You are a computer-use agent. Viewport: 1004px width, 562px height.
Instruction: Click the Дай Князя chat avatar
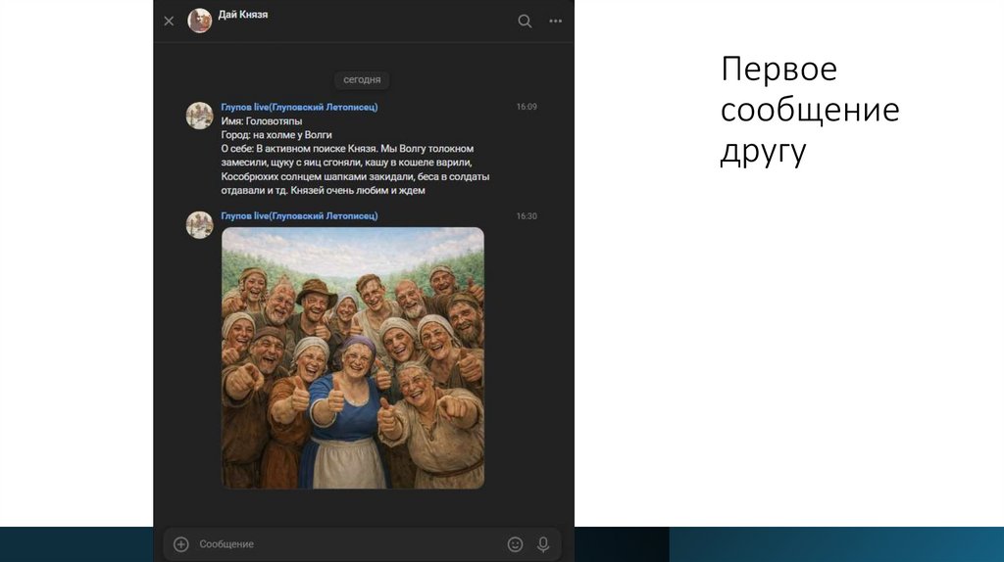tap(200, 21)
